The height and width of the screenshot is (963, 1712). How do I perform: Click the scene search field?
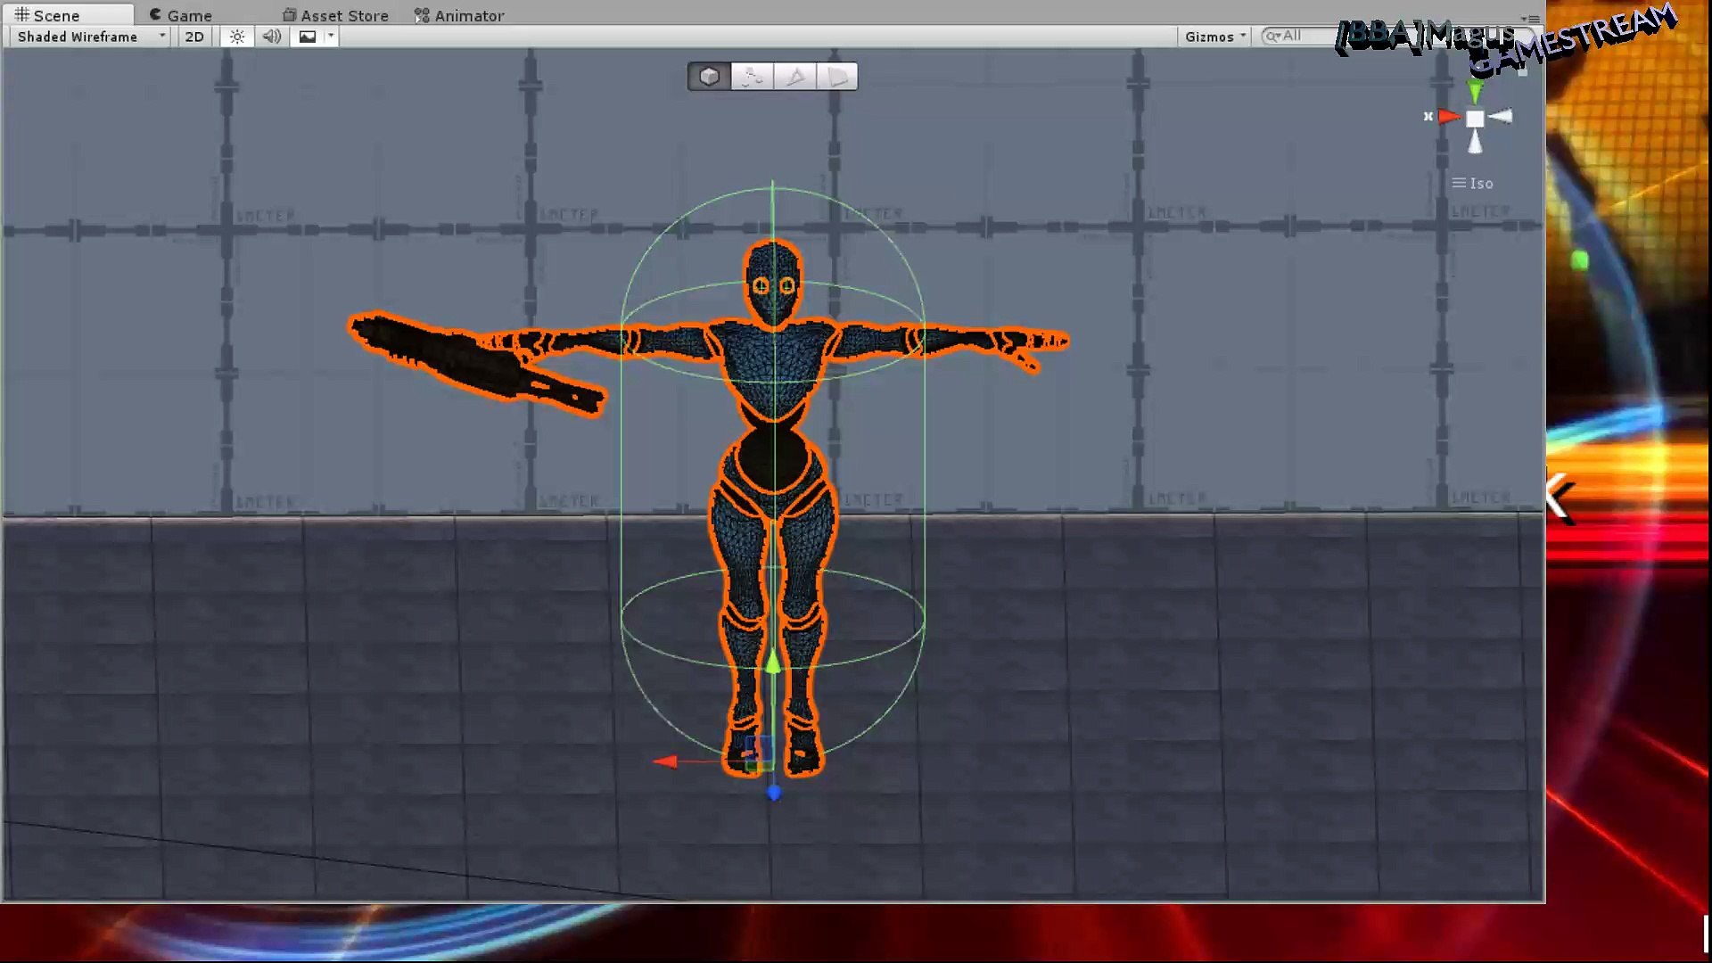(x=1300, y=36)
